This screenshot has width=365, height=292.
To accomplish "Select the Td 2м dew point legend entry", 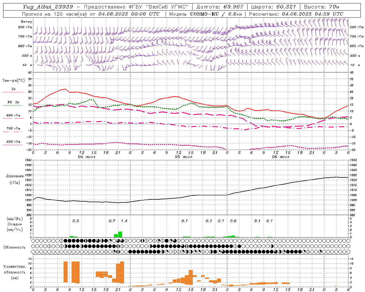I will pos(13,102).
